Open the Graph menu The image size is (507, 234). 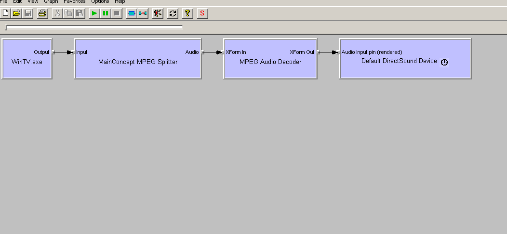[51, 1]
